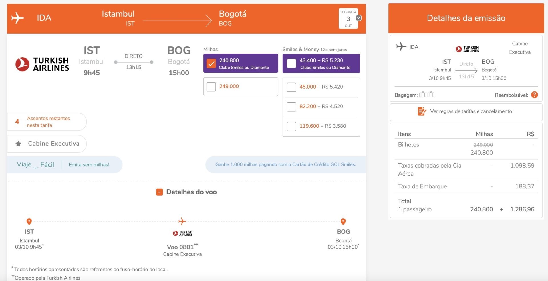548x281 pixels.
Task: Click Emita sem milhas! link
Action: 89,165
